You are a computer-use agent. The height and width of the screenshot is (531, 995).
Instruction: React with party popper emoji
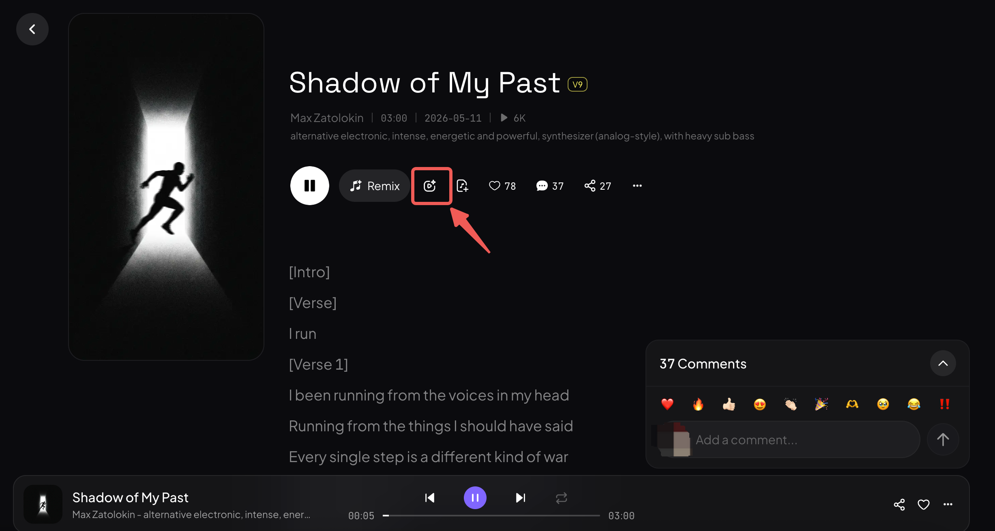pyautogui.click(x=821, y=404)
